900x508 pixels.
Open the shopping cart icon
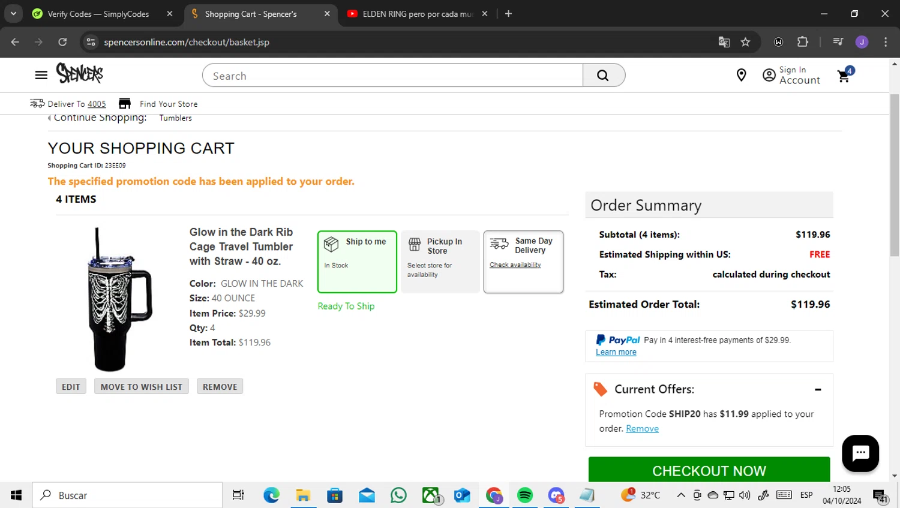click(x=845, y=75)
